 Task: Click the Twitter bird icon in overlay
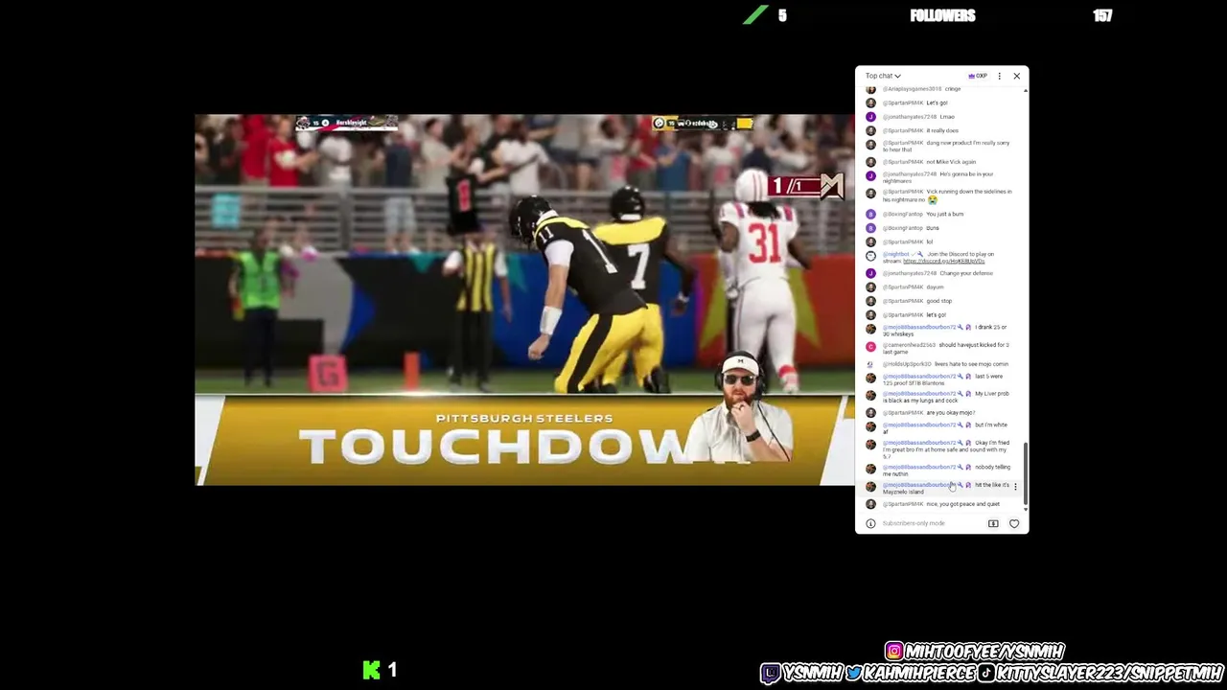853,673
